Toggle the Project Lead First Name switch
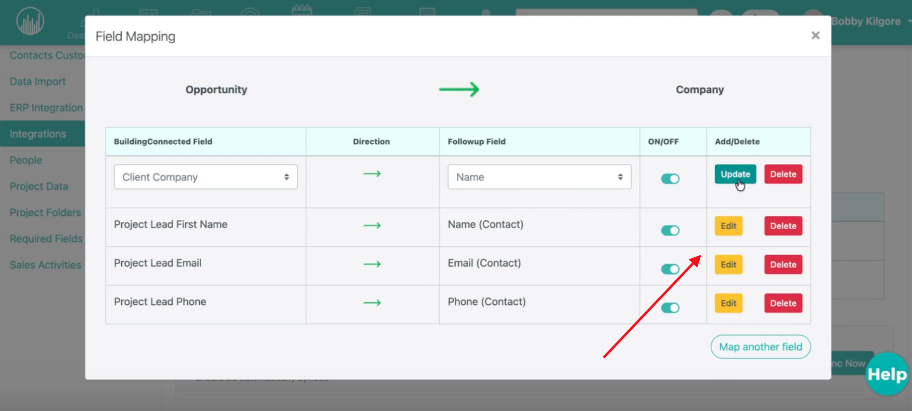 (x=670, y=231)
